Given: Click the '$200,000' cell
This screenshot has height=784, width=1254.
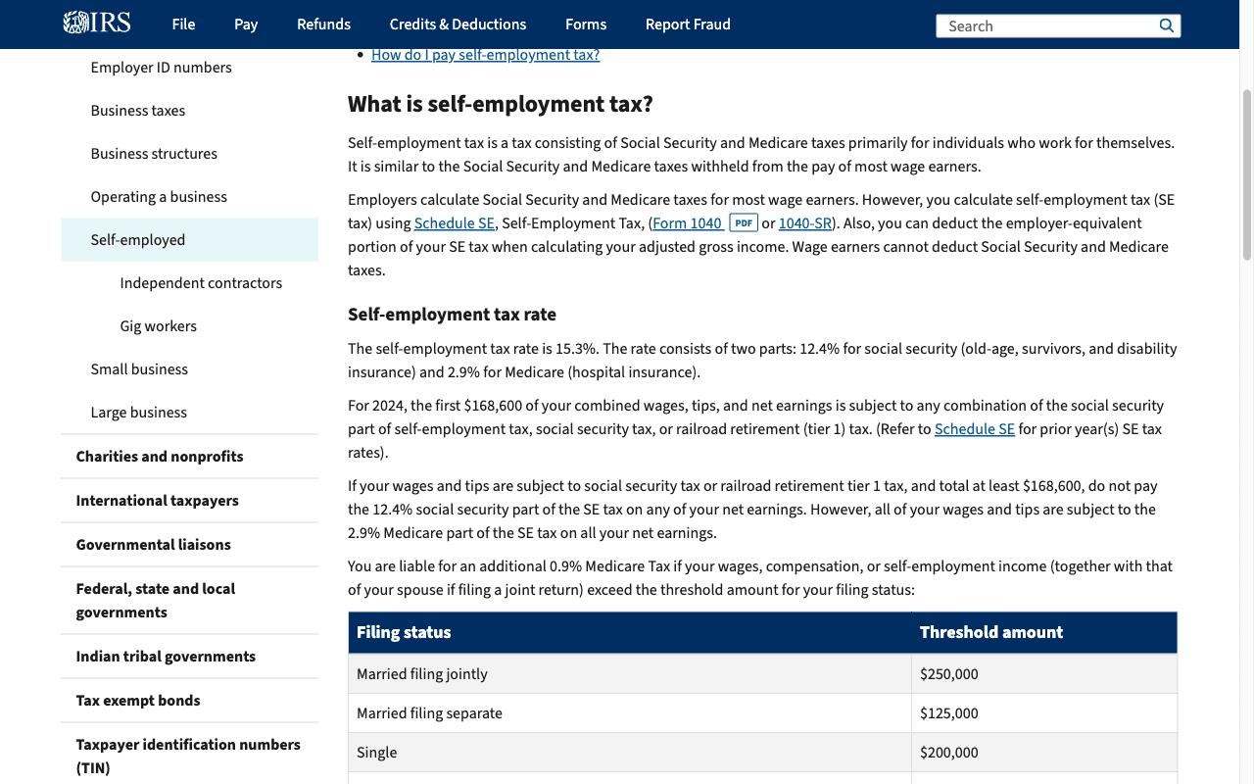Looking at the screenshot, I should click(1044, 753).
